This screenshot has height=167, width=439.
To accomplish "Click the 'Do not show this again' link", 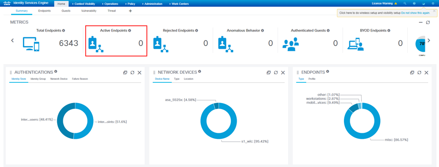I will pos(416,13).
